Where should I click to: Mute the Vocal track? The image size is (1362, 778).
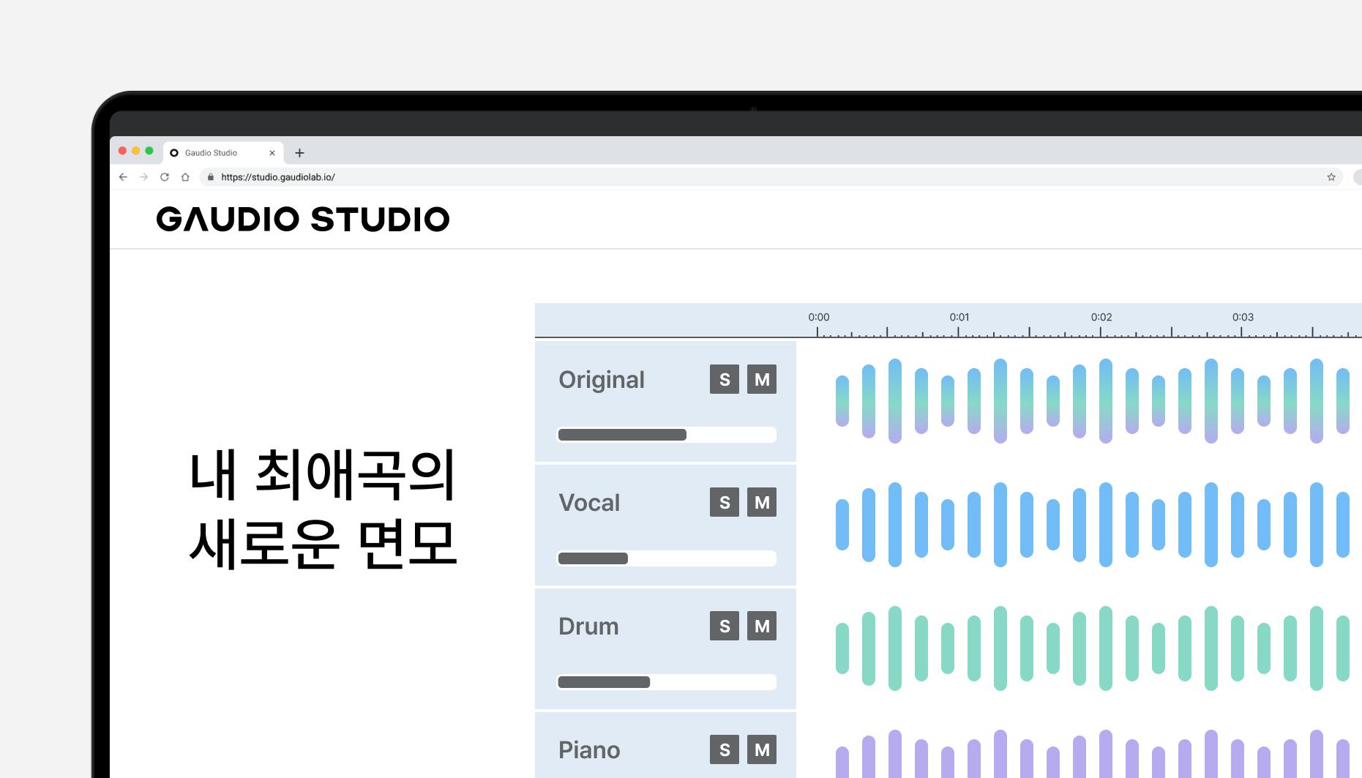[761, 503]
